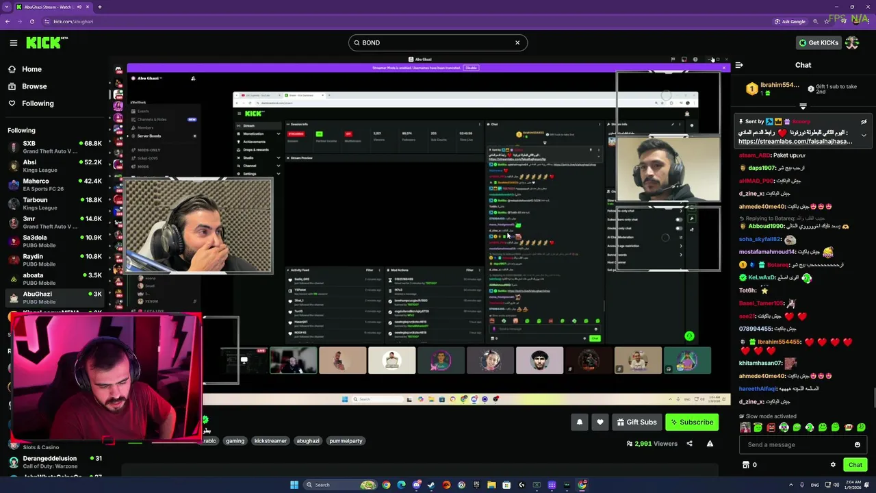This screenshot has height=493, width=876.
Task: Open Following in sidebar
Action: click(x=31, y=103)
